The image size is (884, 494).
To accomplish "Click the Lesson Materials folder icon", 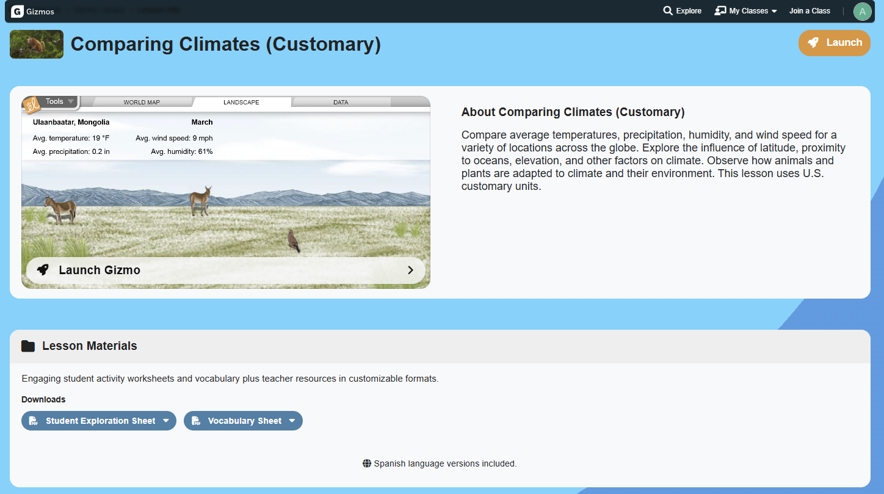I will pos(28,346).
